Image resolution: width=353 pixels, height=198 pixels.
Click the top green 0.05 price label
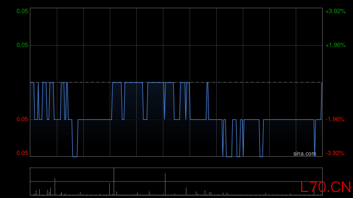coord(22,11)
